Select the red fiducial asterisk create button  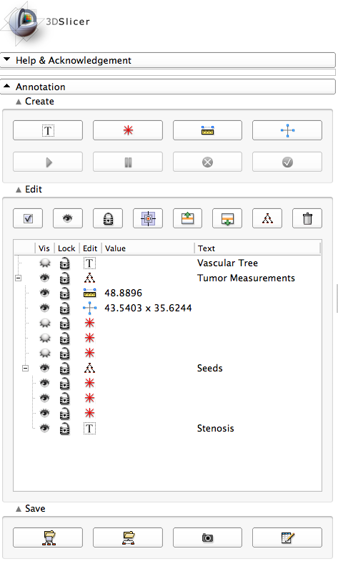[128, 130]
